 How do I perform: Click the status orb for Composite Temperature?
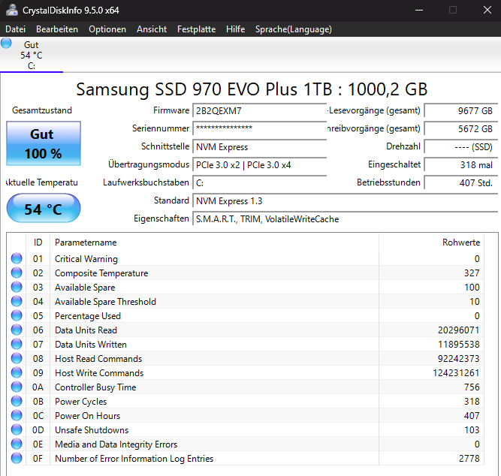pos(17,273)
